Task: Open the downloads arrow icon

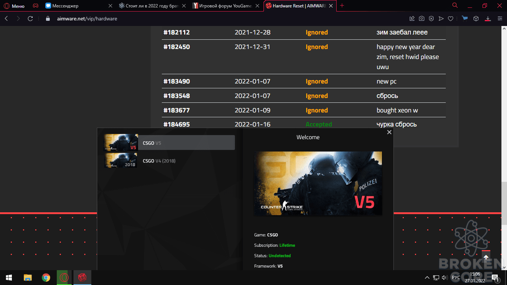Action: (488, 19)
